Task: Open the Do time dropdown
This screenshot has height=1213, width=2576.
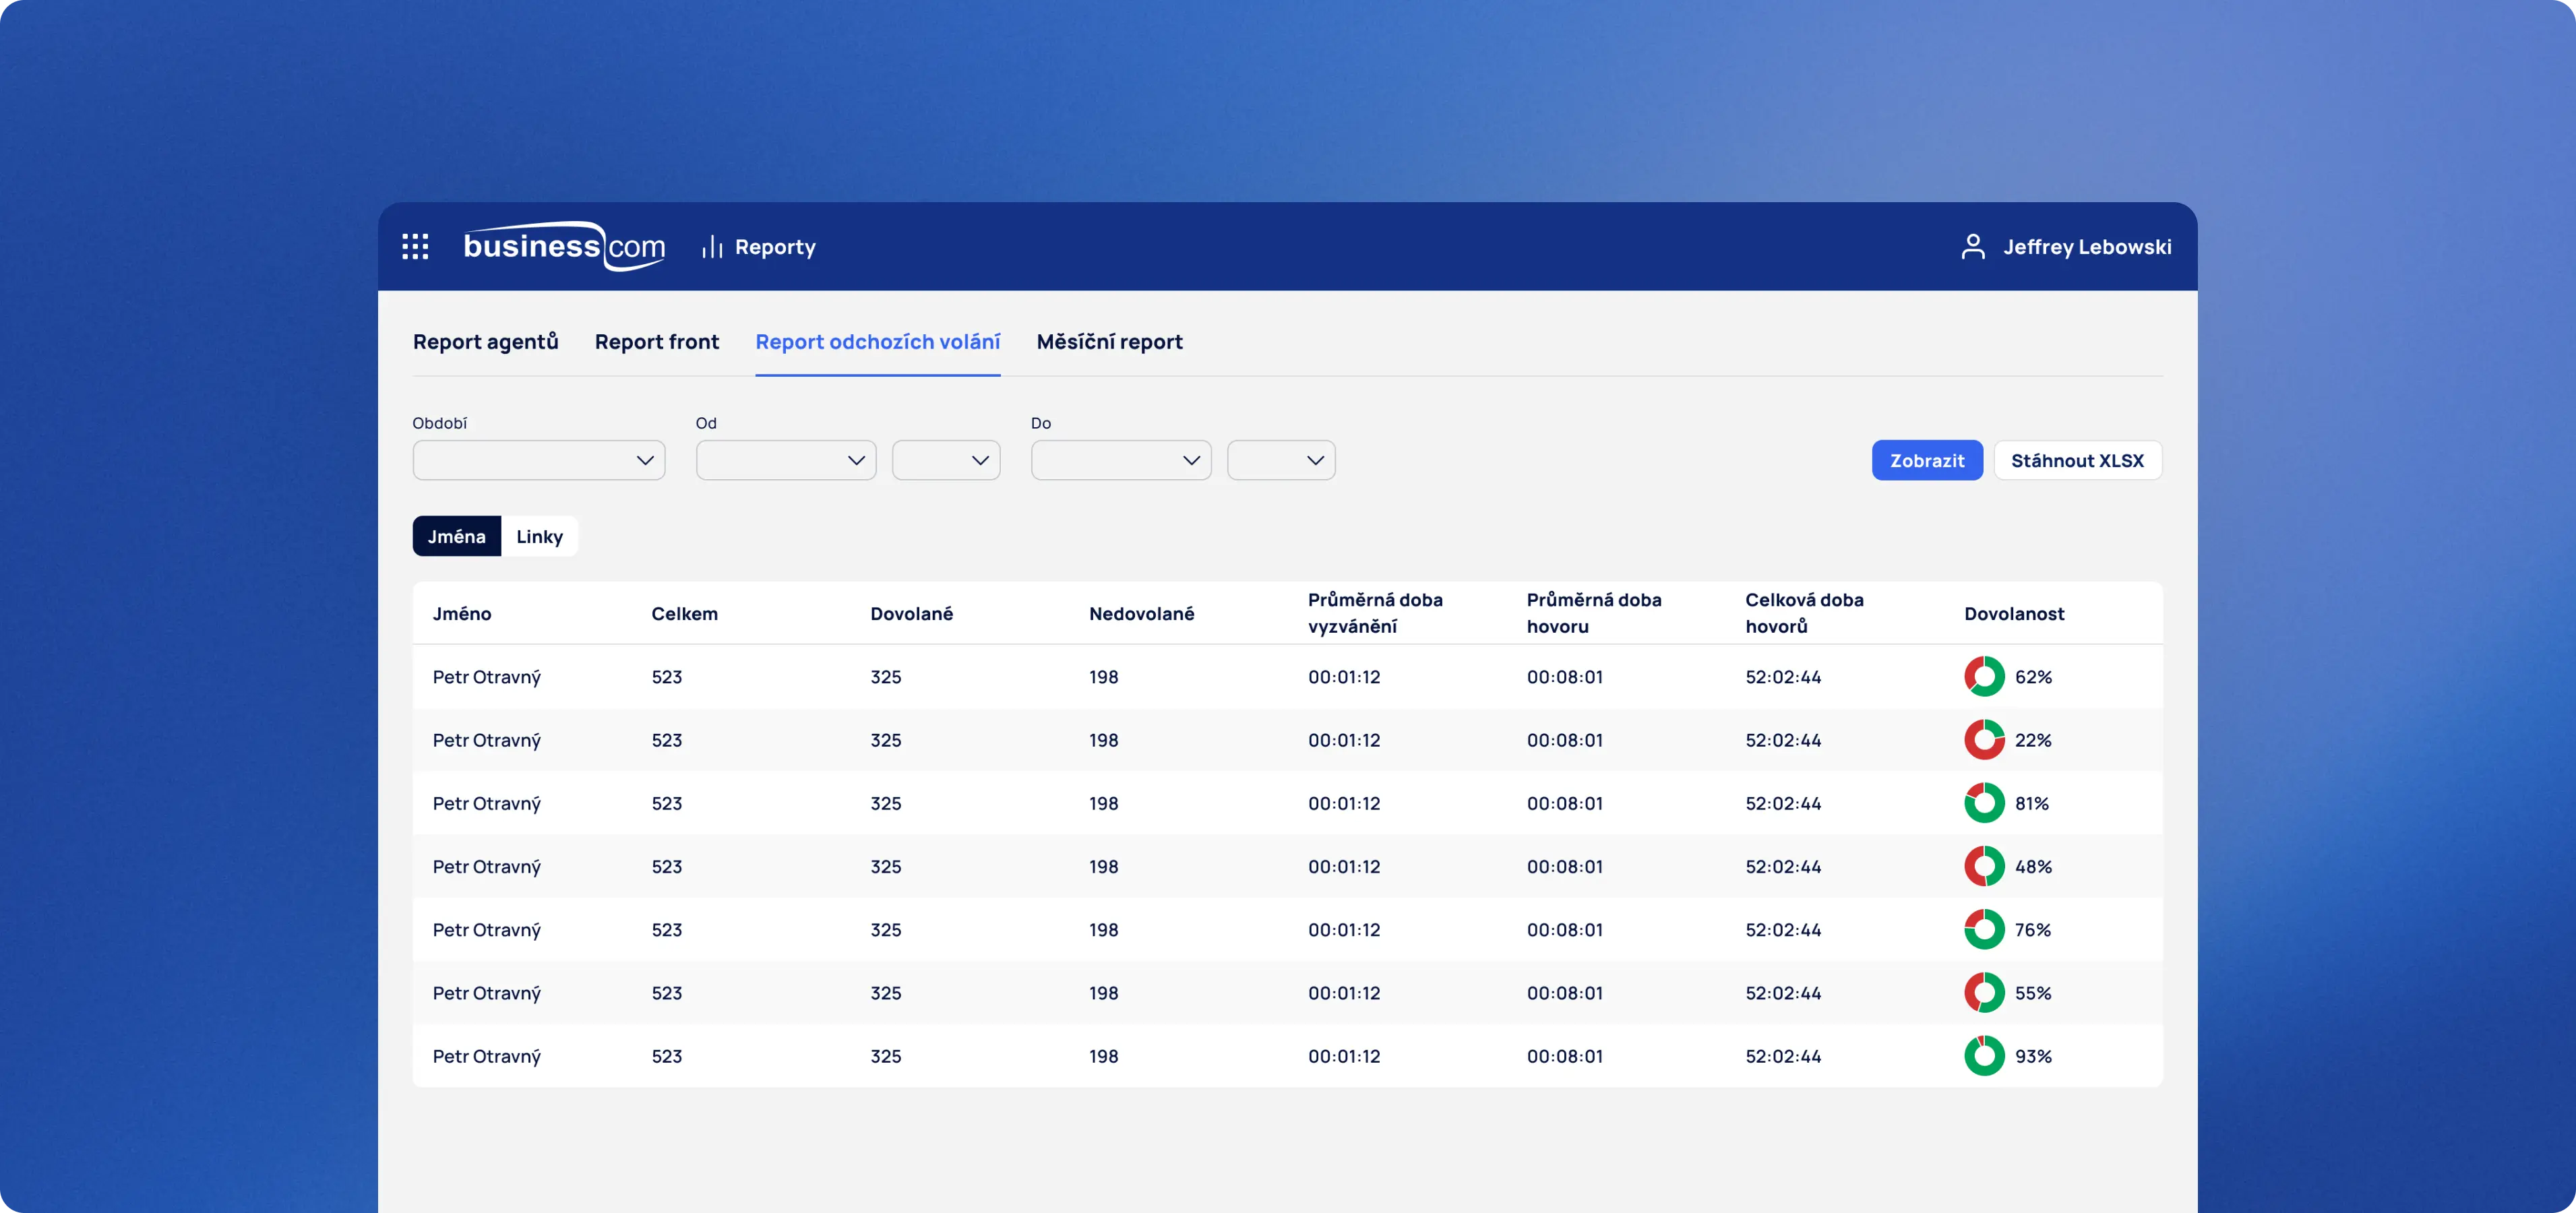Action: pyautogui.click(x=1281, y=460)
